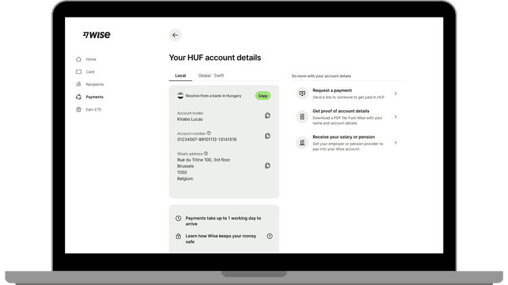Expand the Request a payment option
This screenshot has height=285, width=508.
tap(347, 93)
